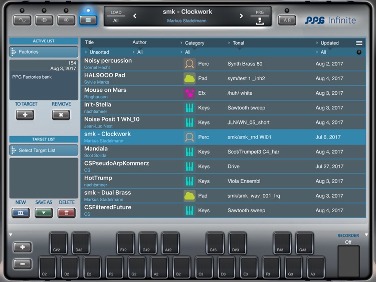Sort by Category column header
The image size is (376, 282).
(195, 43)
